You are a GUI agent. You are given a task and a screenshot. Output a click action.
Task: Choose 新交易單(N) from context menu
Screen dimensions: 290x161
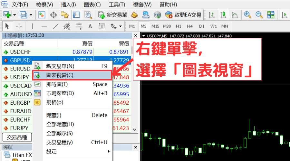click(x=72, y=66)
